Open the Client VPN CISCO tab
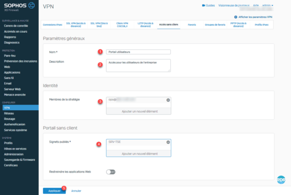Screen dimensions: 291x195 [122, 25]
